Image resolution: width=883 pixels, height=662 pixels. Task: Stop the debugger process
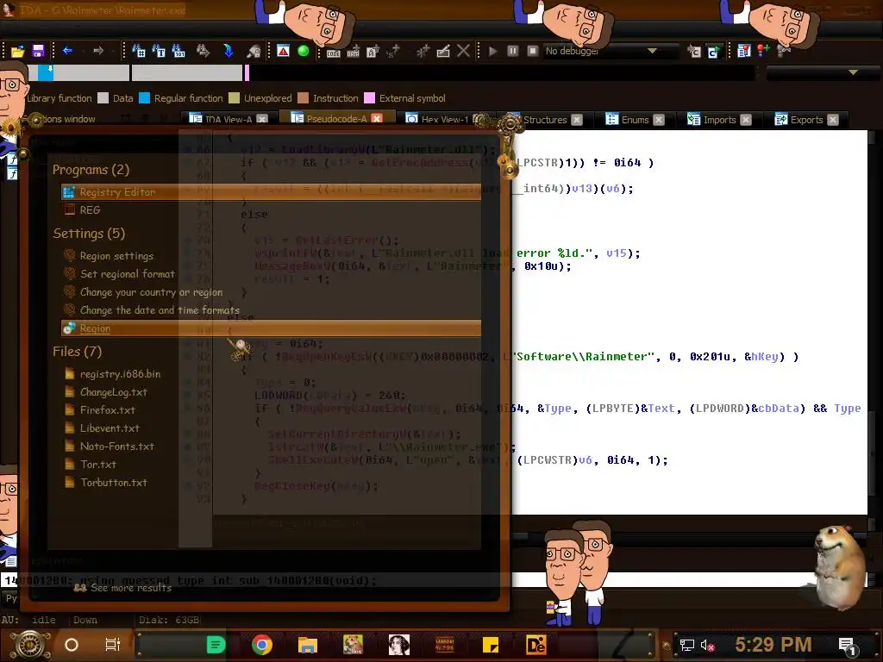pos(533,51)
